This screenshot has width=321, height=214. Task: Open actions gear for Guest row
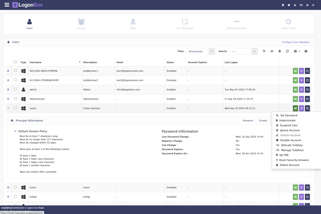pyautogui.click(x=295, y=187)
